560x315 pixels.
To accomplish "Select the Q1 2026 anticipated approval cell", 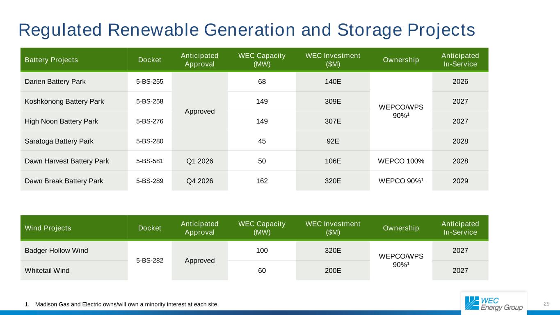I will pos(199,161).
